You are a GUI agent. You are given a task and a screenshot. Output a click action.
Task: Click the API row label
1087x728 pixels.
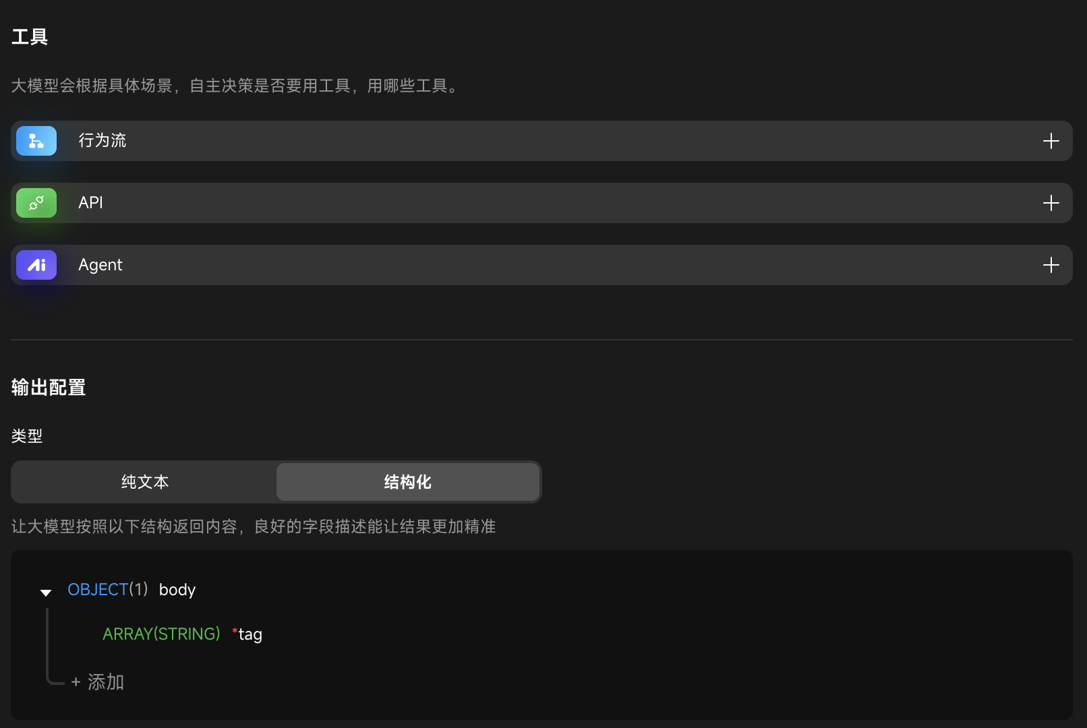[x=90, y=203]
